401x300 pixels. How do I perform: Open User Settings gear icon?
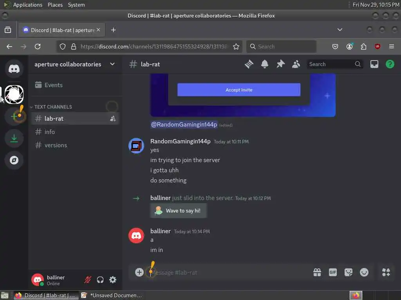coord(113,280)
